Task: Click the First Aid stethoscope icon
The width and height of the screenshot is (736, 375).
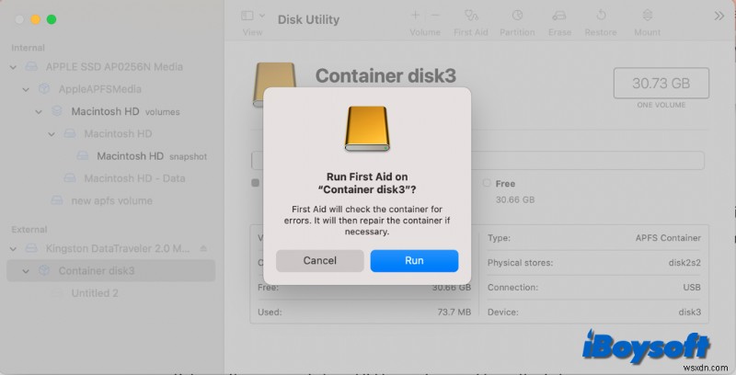Action: point(471,16)
